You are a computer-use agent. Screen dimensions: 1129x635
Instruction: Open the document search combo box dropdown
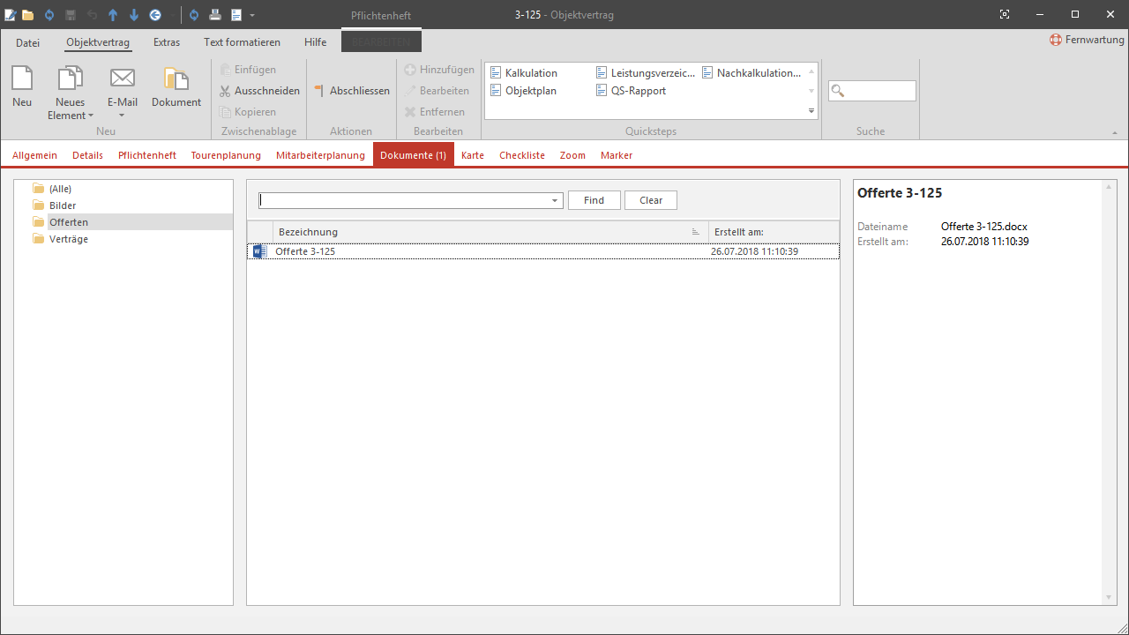[x=555, y=201]
